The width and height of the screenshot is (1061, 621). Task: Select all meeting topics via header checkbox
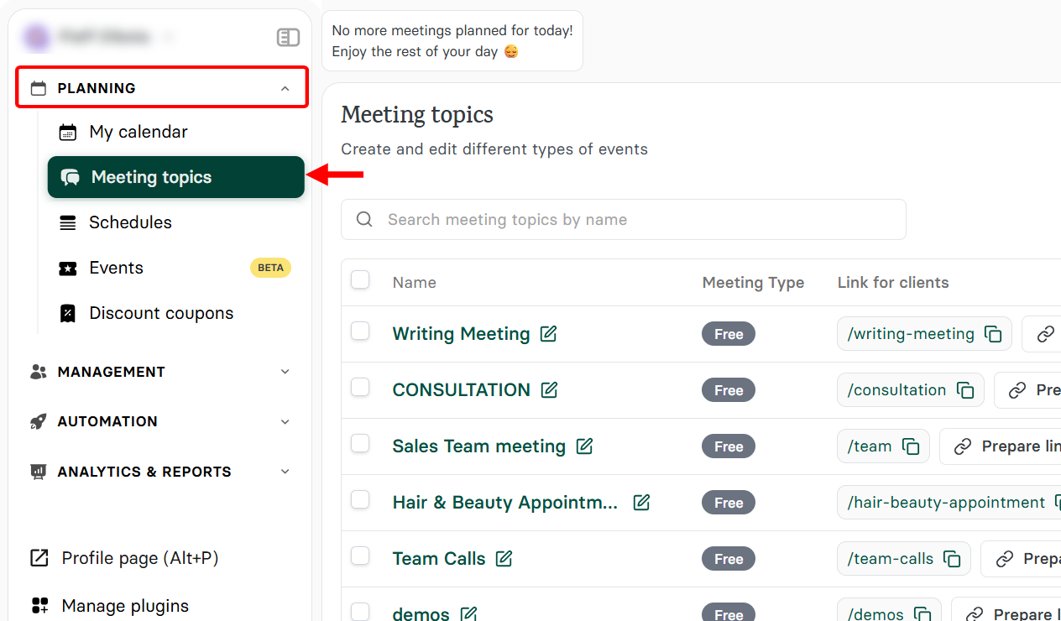(360, 279)
